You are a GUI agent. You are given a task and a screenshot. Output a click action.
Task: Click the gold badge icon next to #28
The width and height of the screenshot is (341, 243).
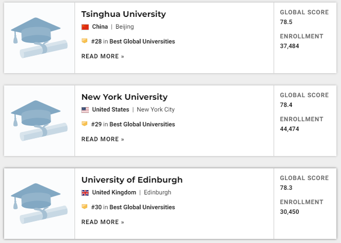[85, 41]
